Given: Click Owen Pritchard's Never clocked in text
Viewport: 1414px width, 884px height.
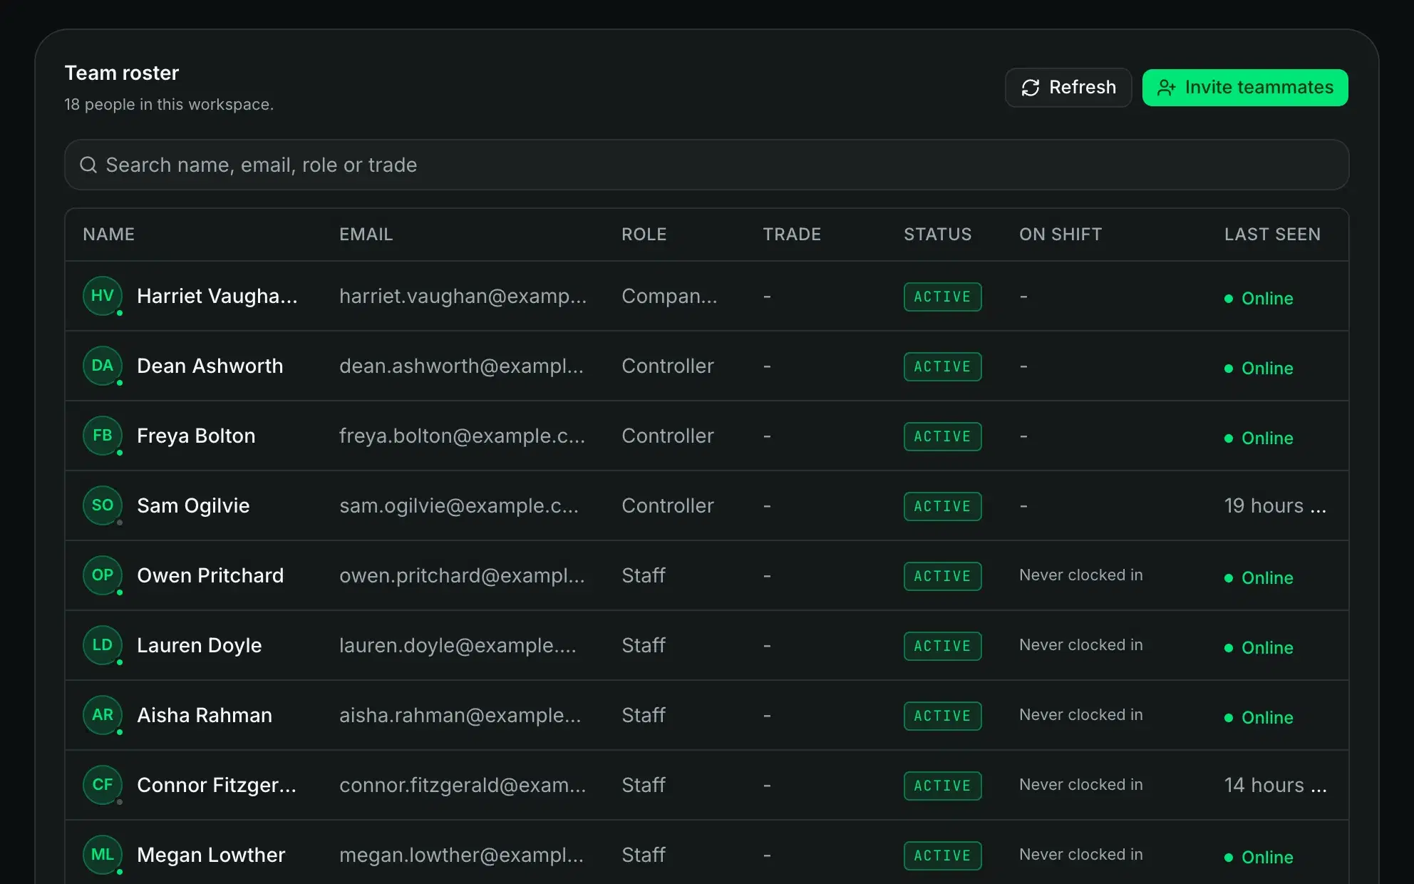Looking at the screenshot, I should [x=1080, y=575].
